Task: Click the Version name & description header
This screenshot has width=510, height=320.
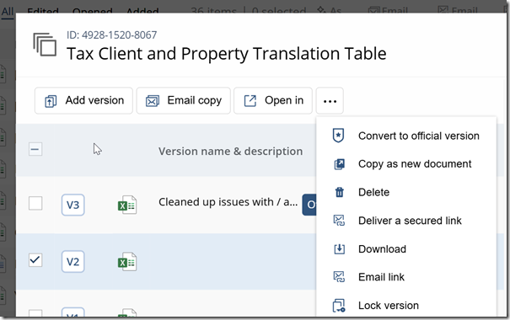Action: coord(231,152)
